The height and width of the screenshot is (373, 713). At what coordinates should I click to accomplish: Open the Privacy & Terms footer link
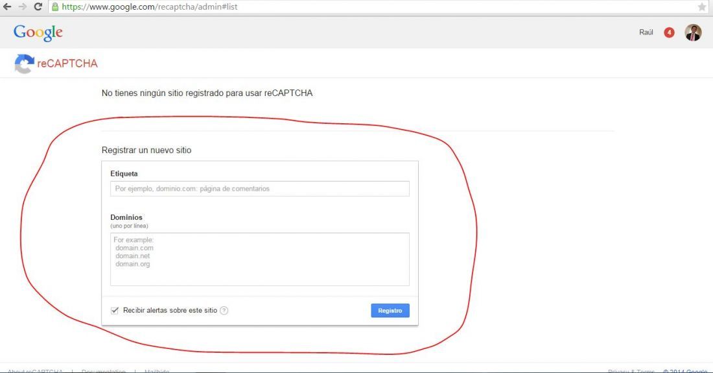(631, 371)
